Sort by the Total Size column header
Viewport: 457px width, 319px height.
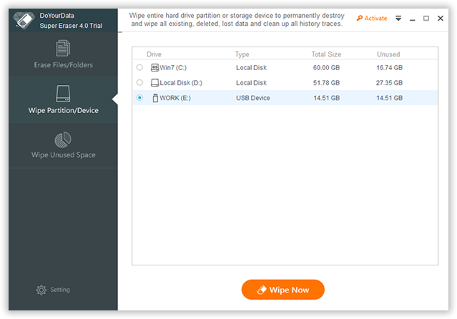tap(326, 54)
